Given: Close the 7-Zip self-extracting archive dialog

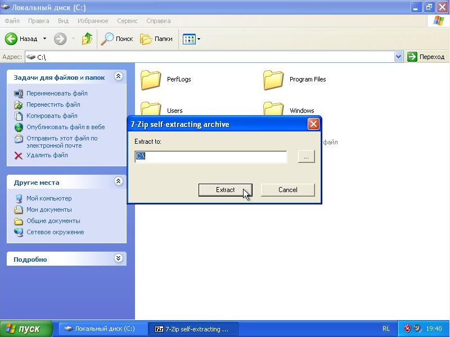Looking at the screenshot, I should coord(313,124).
